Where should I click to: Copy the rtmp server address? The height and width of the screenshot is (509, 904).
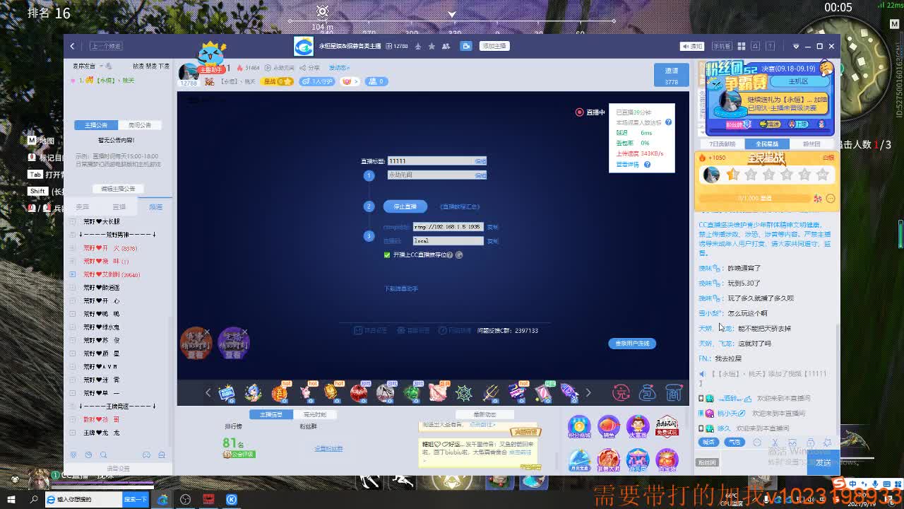click(492, 228)
